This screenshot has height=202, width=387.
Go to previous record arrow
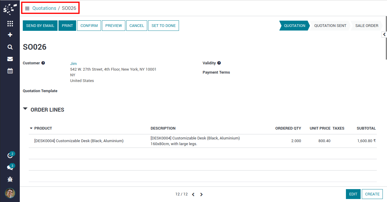(x=193, y=195)
